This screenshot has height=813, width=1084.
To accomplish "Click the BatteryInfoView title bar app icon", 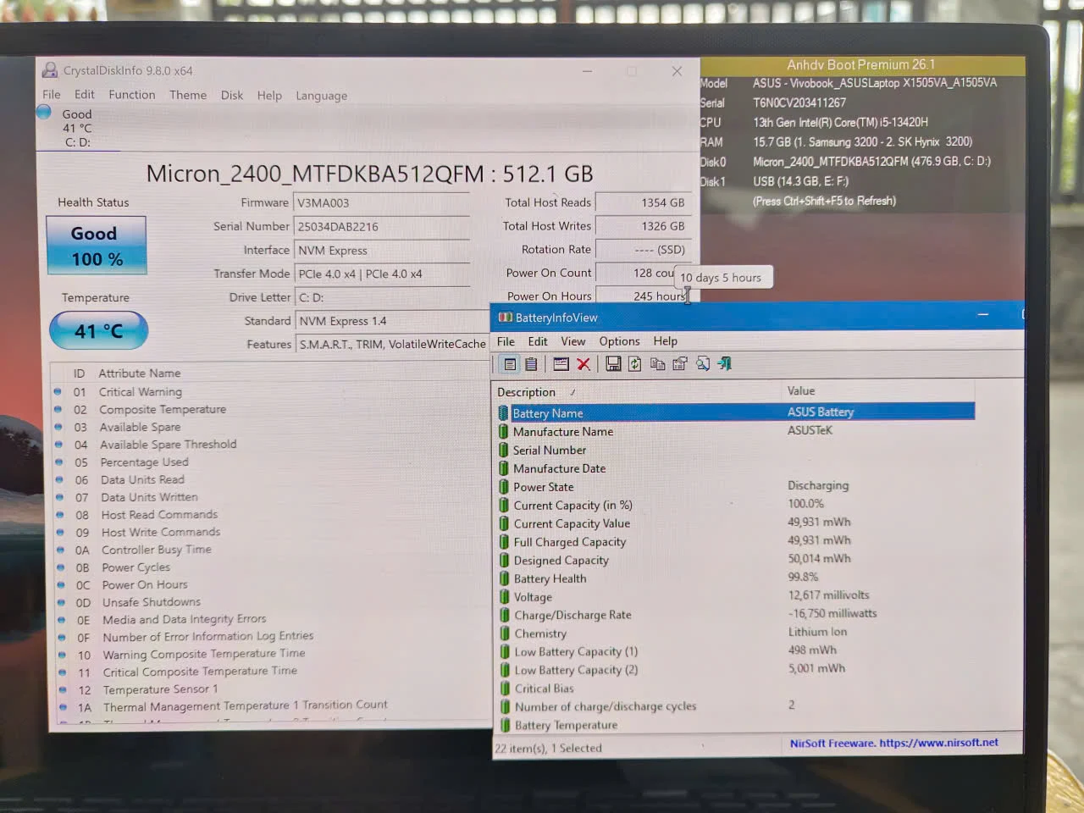I will [x=506, y=318].
